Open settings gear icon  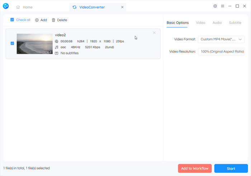(x=215, y=6)
